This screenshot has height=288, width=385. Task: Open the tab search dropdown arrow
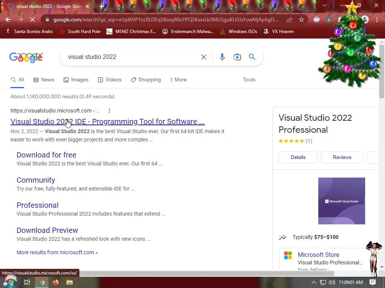[x=324, y=5]
